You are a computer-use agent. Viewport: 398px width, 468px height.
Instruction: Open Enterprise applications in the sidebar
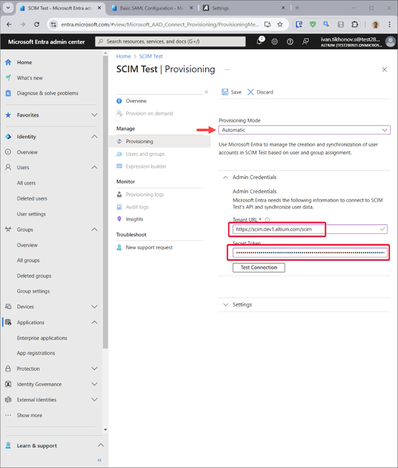[42, 338]
